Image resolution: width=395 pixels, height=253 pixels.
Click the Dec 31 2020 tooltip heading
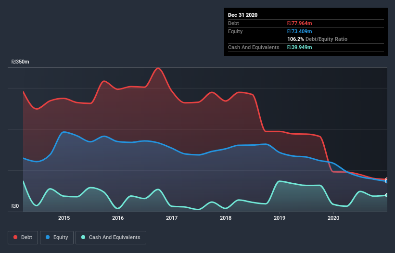coord(242,15)
